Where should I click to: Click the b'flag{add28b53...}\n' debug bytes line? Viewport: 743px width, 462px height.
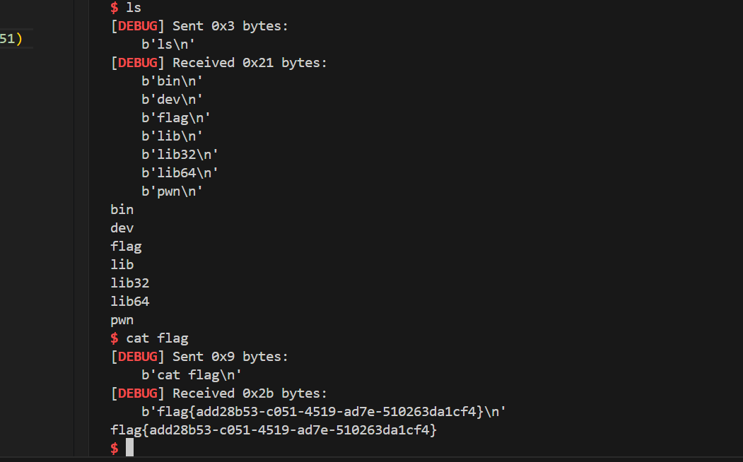[324, 411]
